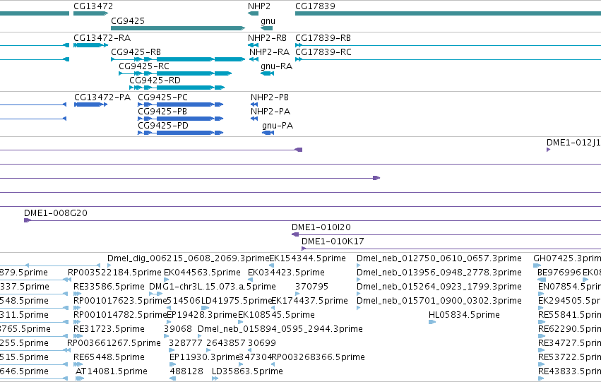Screen dimensions: 601x382
Task: Select the 2643857 EST label
Action: (x=226, y=343)
